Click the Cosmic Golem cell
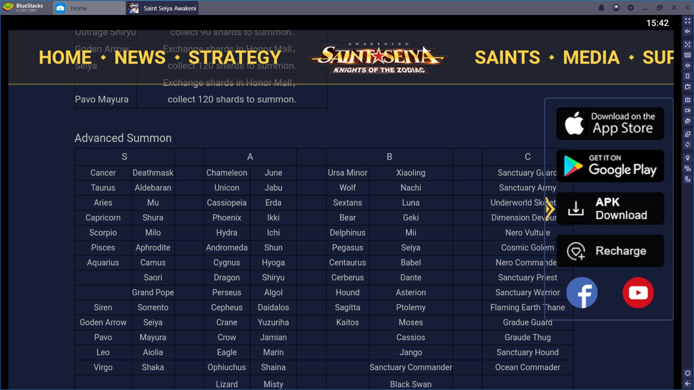Screen dimensions: 694x390 [x=527, y=248]
